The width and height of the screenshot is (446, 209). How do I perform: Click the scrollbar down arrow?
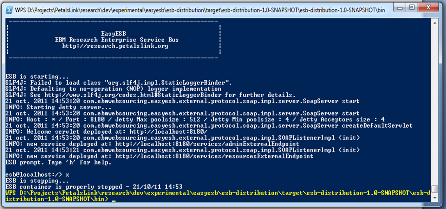pyautogui.click(x=435, y=198)
